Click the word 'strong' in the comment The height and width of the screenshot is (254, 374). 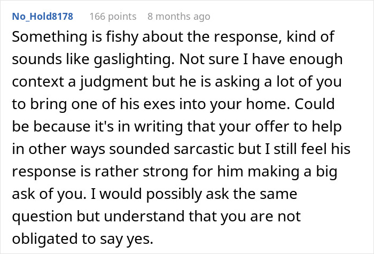(x=165, y=172)
